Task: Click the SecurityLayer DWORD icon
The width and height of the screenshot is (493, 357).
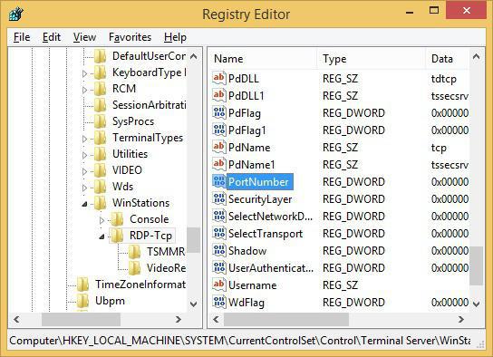Action: (218, 198)
